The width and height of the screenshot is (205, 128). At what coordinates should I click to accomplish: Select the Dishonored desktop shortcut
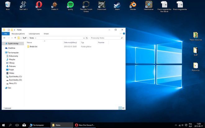click(x=102, y=6)
